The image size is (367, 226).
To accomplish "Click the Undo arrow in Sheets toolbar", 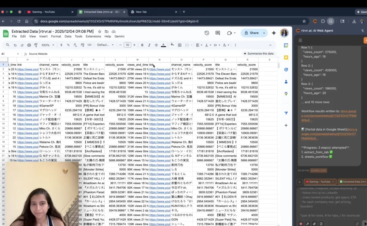I will coord(15,45).
